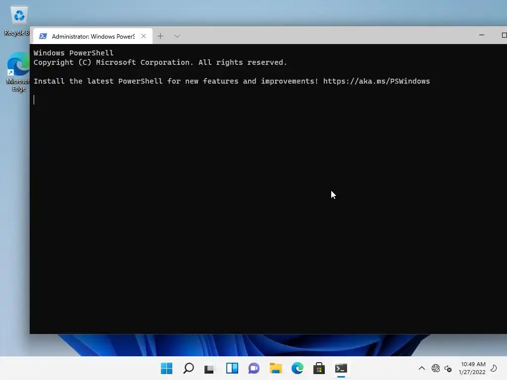Open a new terminal tab
Screen dimensions: 507x380
[x=160, y=36]
